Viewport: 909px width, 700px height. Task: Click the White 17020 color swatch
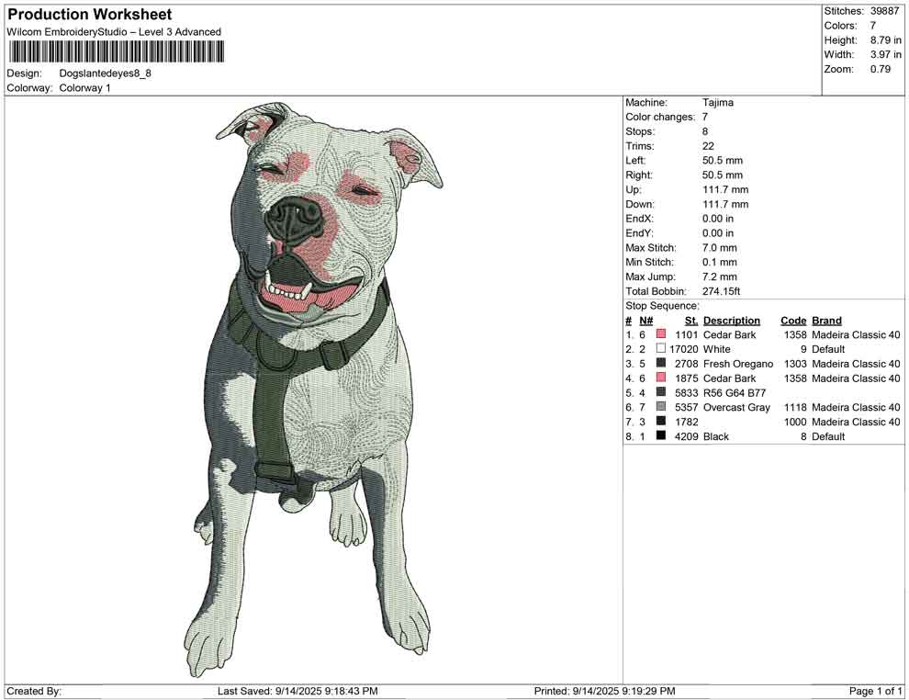[661, 349]
